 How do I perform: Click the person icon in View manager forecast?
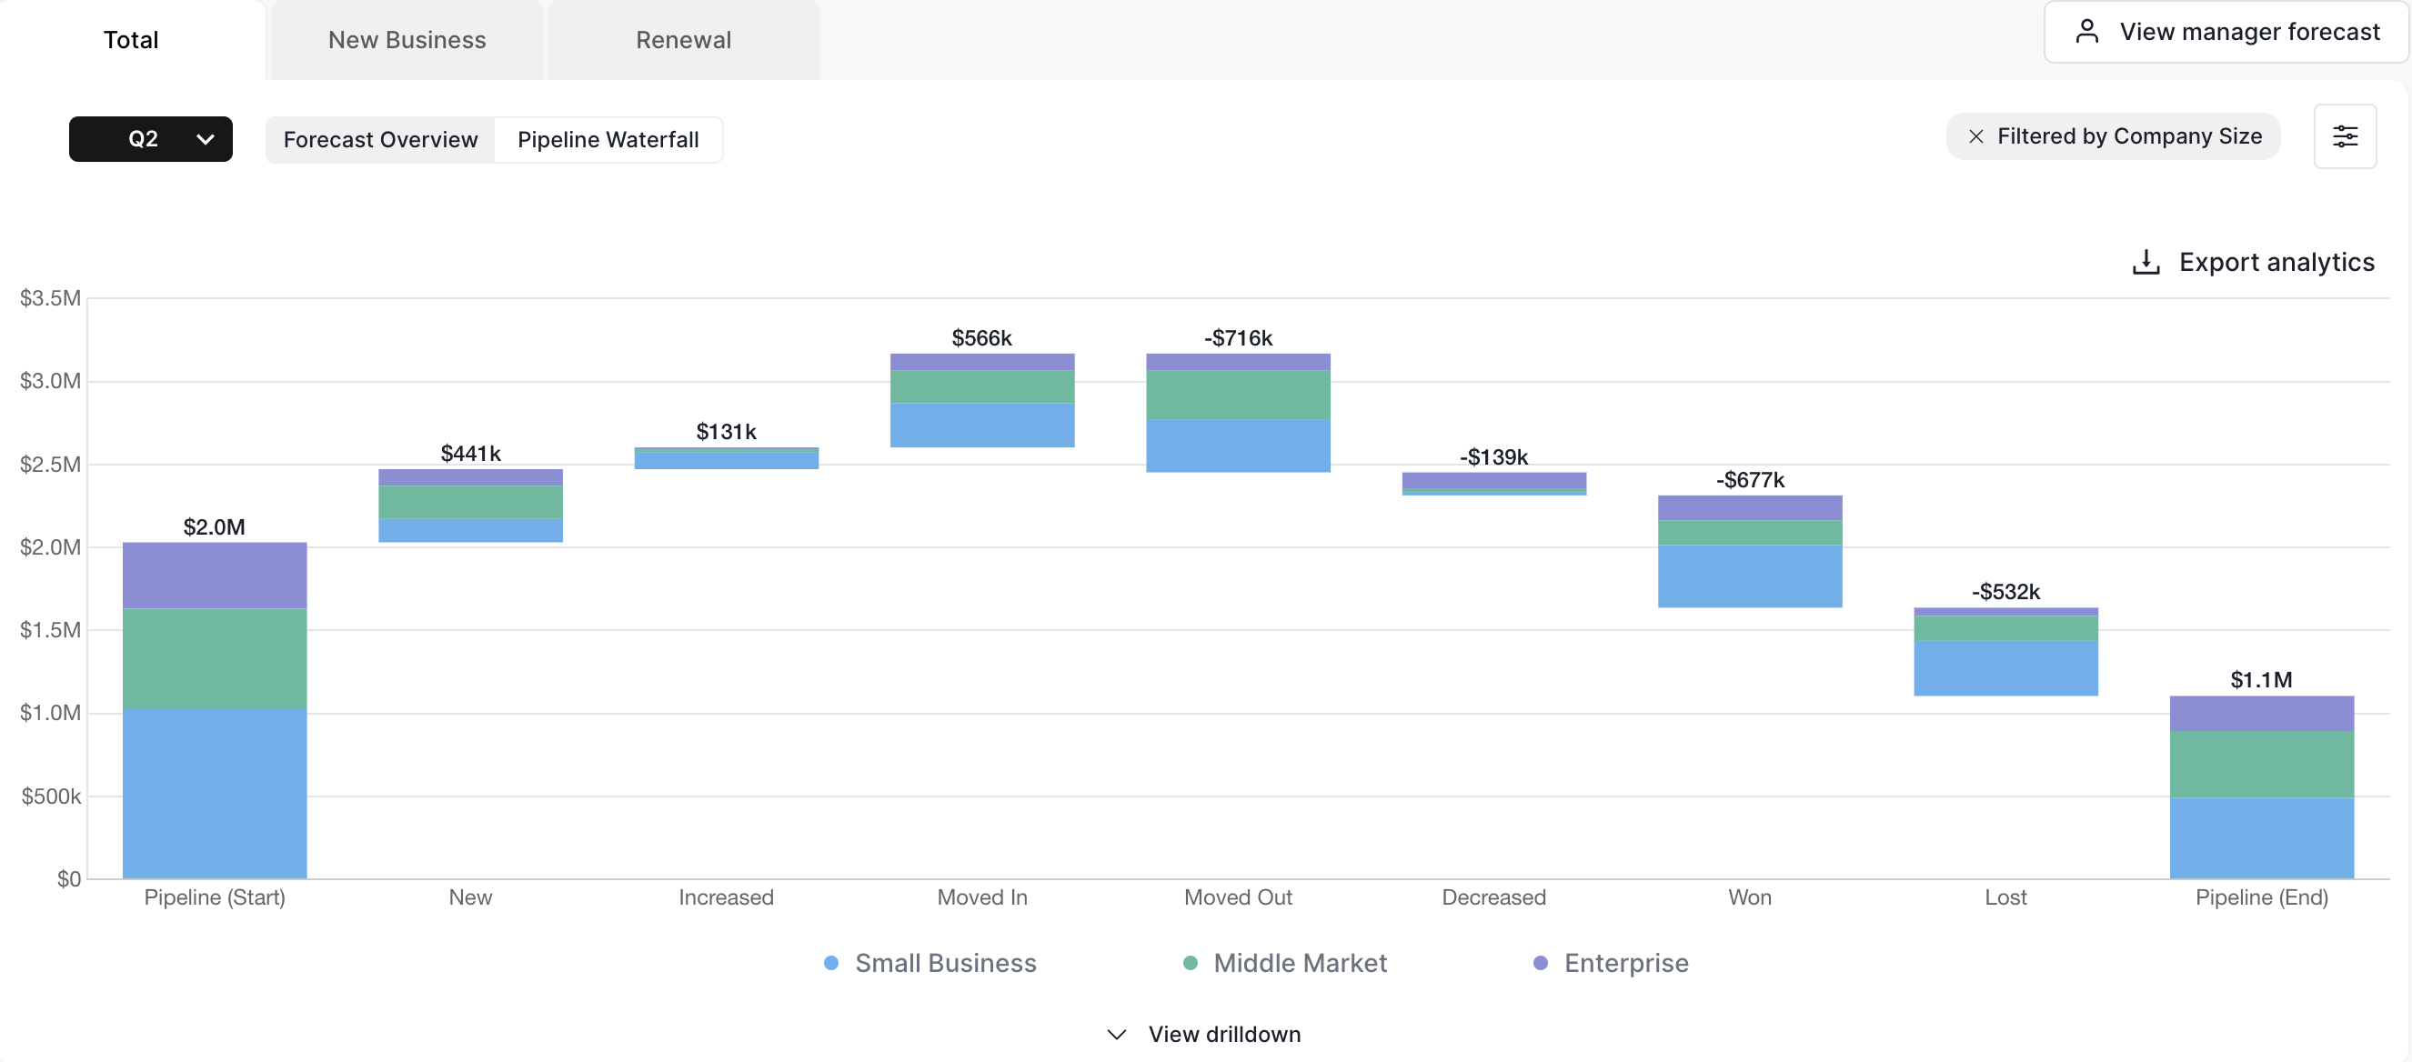click(x=2086, y=32)
